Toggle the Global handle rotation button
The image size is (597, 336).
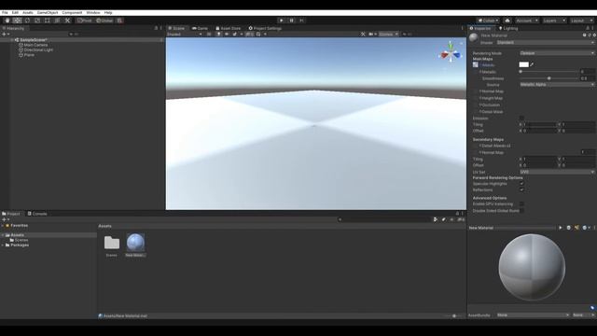pyautogui.click(x=104, y=21)
